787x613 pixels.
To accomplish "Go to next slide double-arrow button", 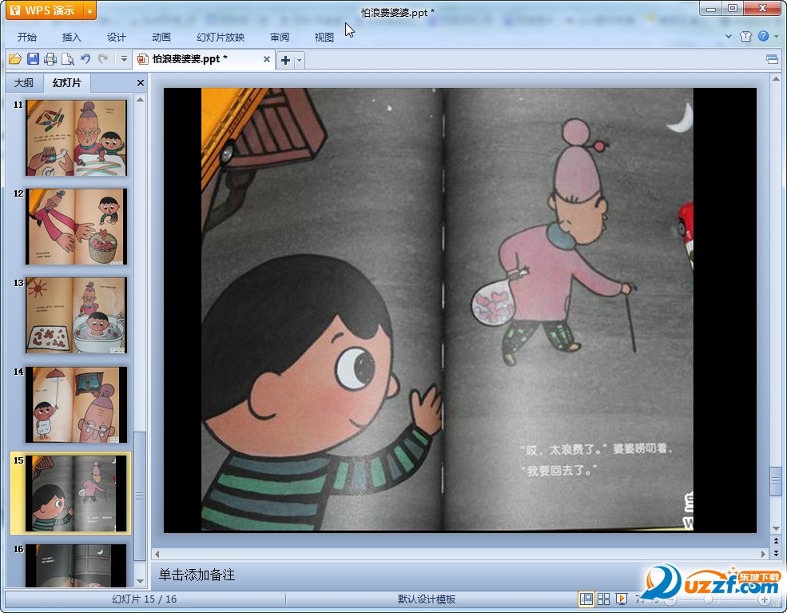I will [776, 553].
